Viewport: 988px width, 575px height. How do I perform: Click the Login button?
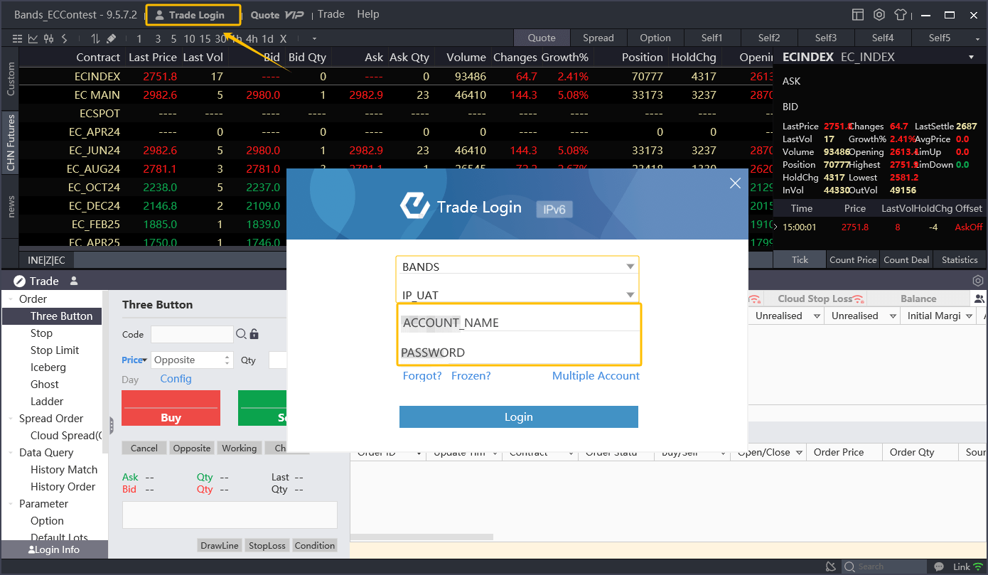point(519,417)
